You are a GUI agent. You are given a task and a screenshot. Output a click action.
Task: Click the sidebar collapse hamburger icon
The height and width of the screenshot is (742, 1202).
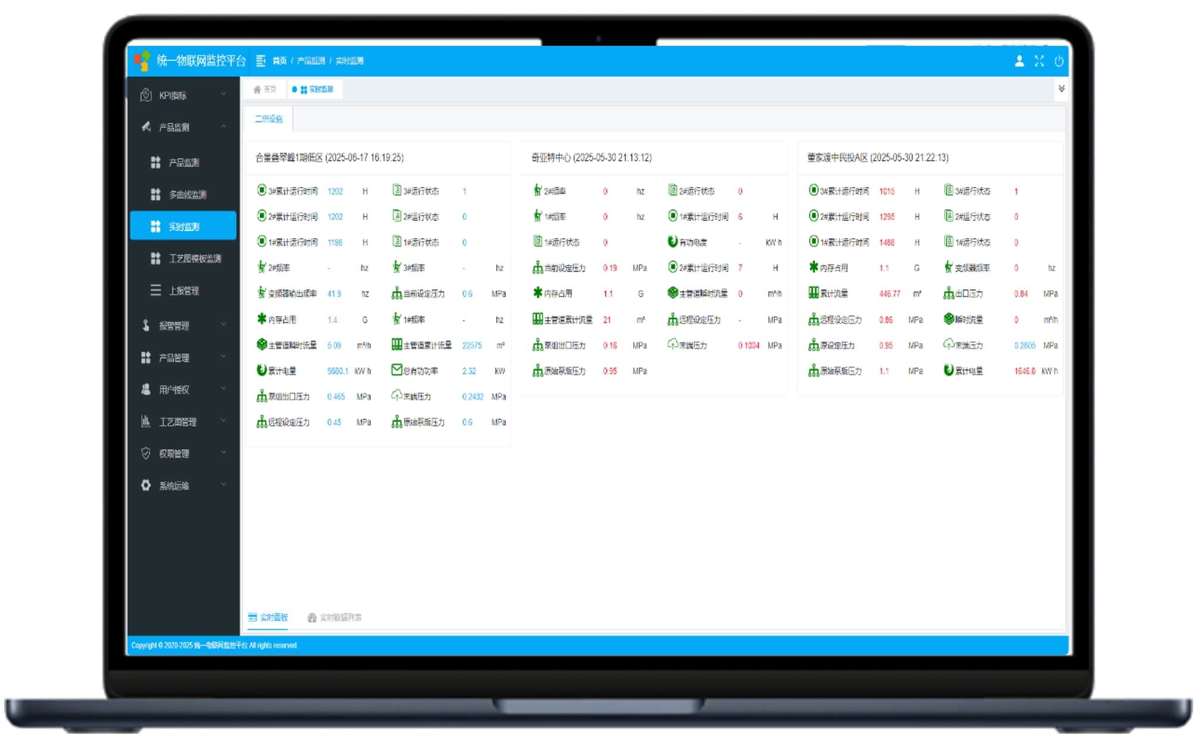260,61
